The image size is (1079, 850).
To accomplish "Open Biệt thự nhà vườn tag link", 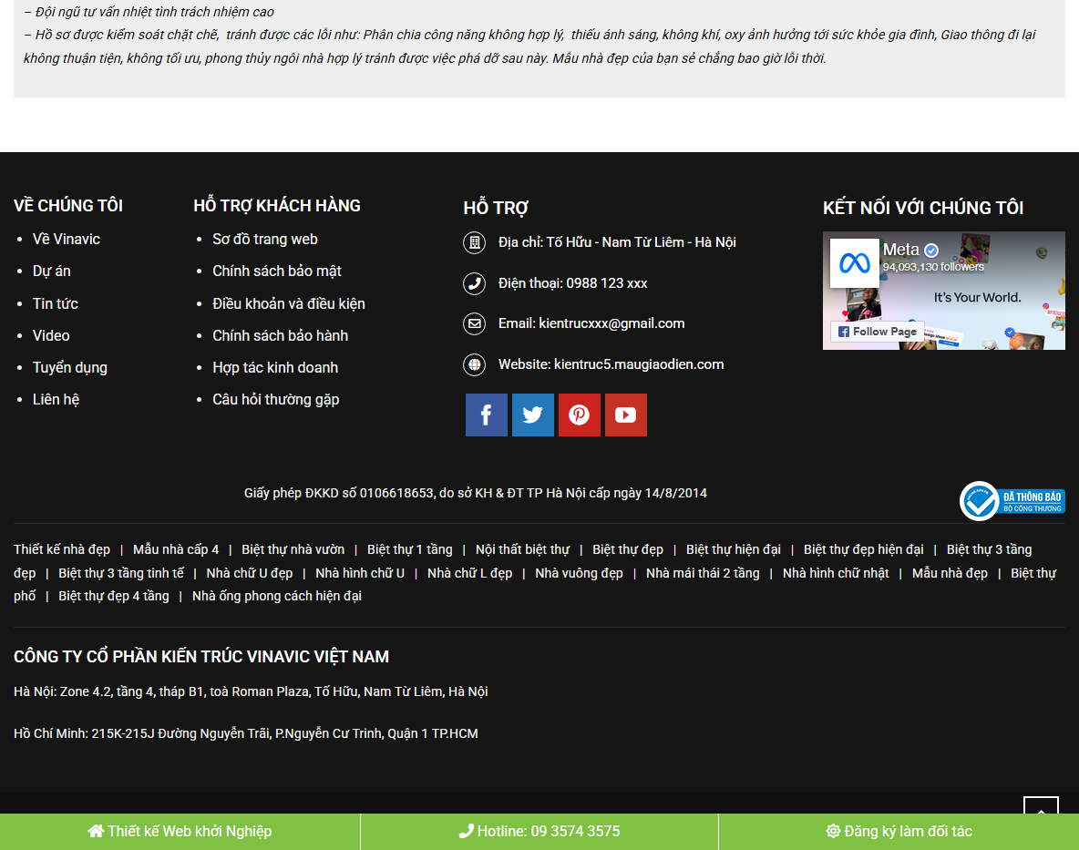I will click(x=293, y=549).
